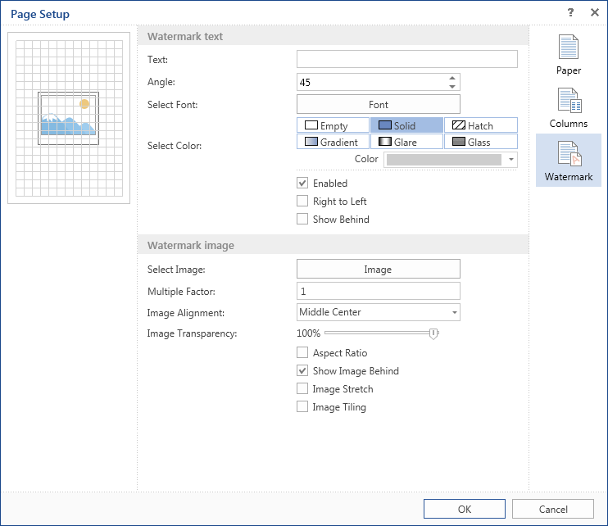Uncheck the Enabled checkbox
Screen dimensions: 608x526
click(303, 184)
